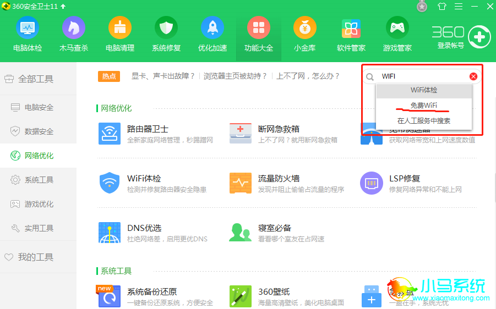Viewport: 496px width, 309px height.
Task: Click 登录帐号 login account text
Action: pos(451,46)
